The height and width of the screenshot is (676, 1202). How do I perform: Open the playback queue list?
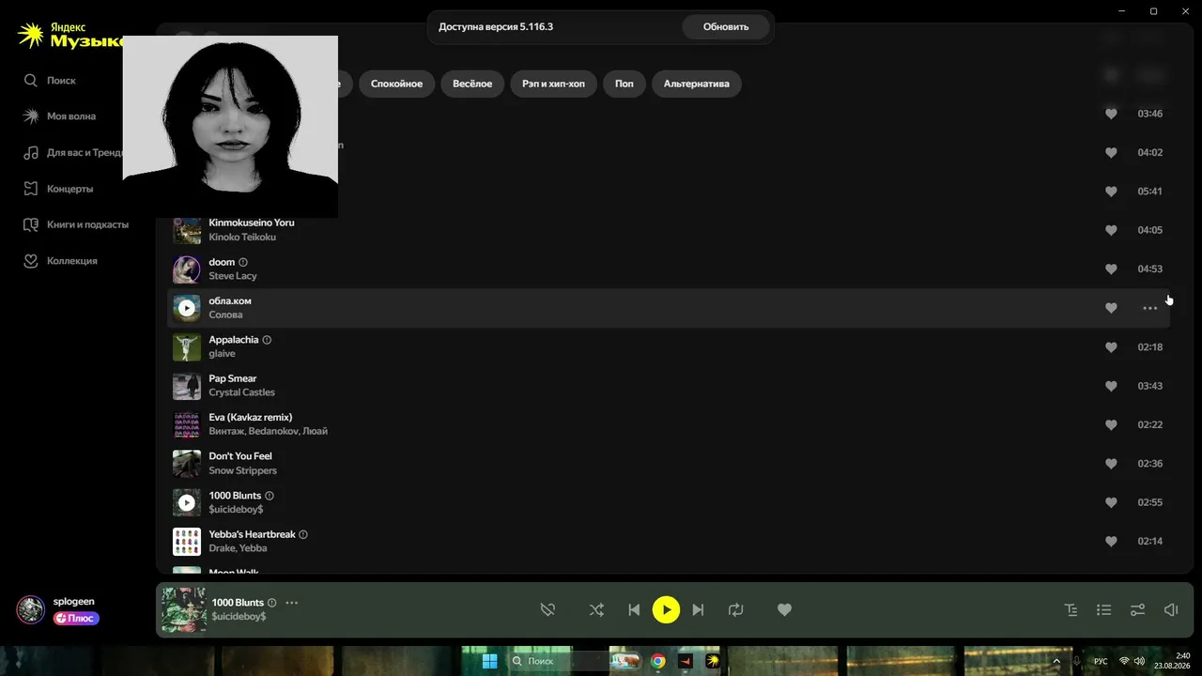click(x=1104, y=610)
